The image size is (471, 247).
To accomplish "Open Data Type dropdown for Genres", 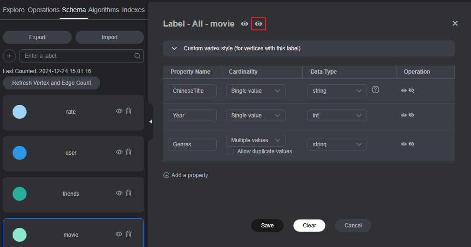I will [x=337, y=144].
